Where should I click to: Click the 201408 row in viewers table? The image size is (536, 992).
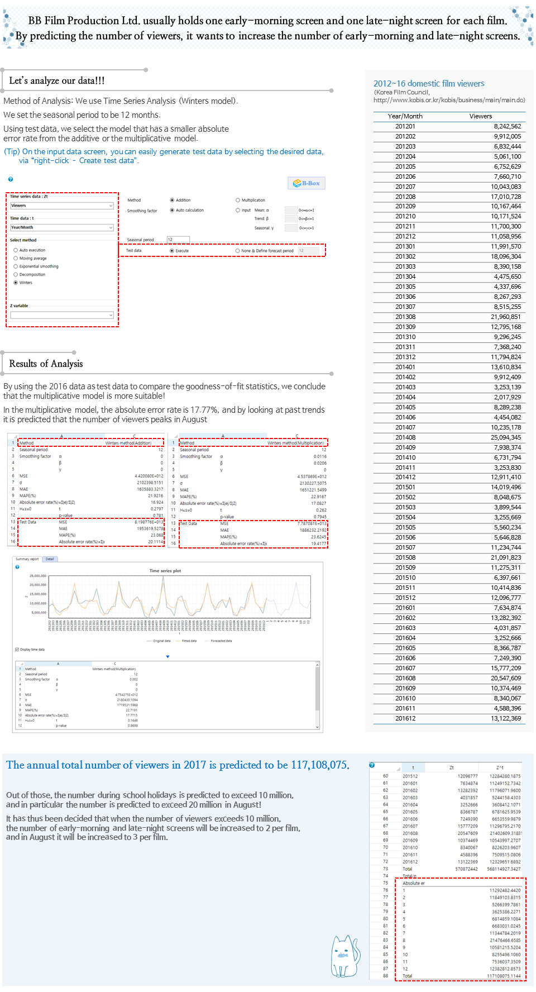448,437
